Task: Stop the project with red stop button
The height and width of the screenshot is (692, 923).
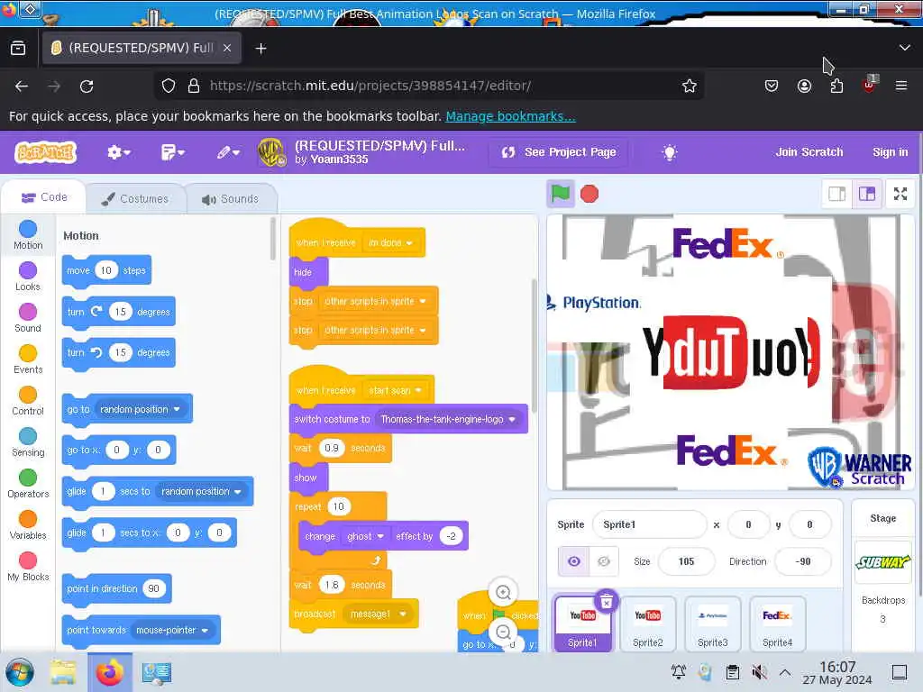Action: tap(589, 195)
